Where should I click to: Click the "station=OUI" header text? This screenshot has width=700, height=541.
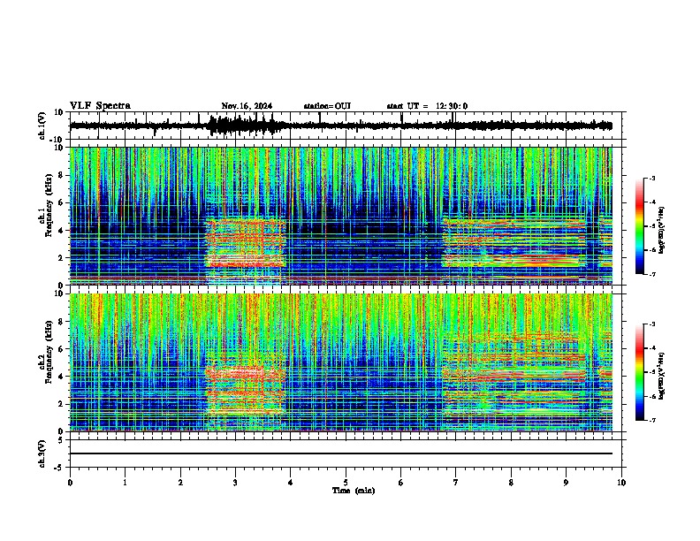coord(327,106)
